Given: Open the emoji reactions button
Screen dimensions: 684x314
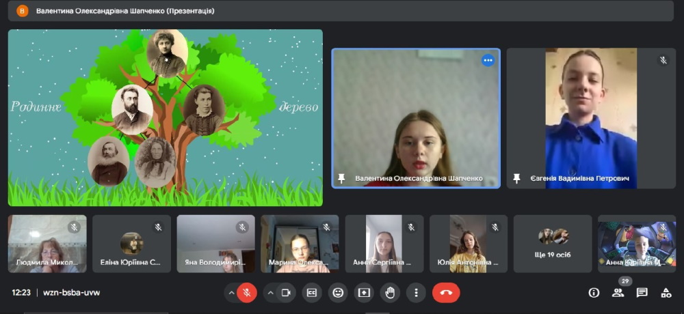Looking at the screenshot, I should click(x=338, y=293).
